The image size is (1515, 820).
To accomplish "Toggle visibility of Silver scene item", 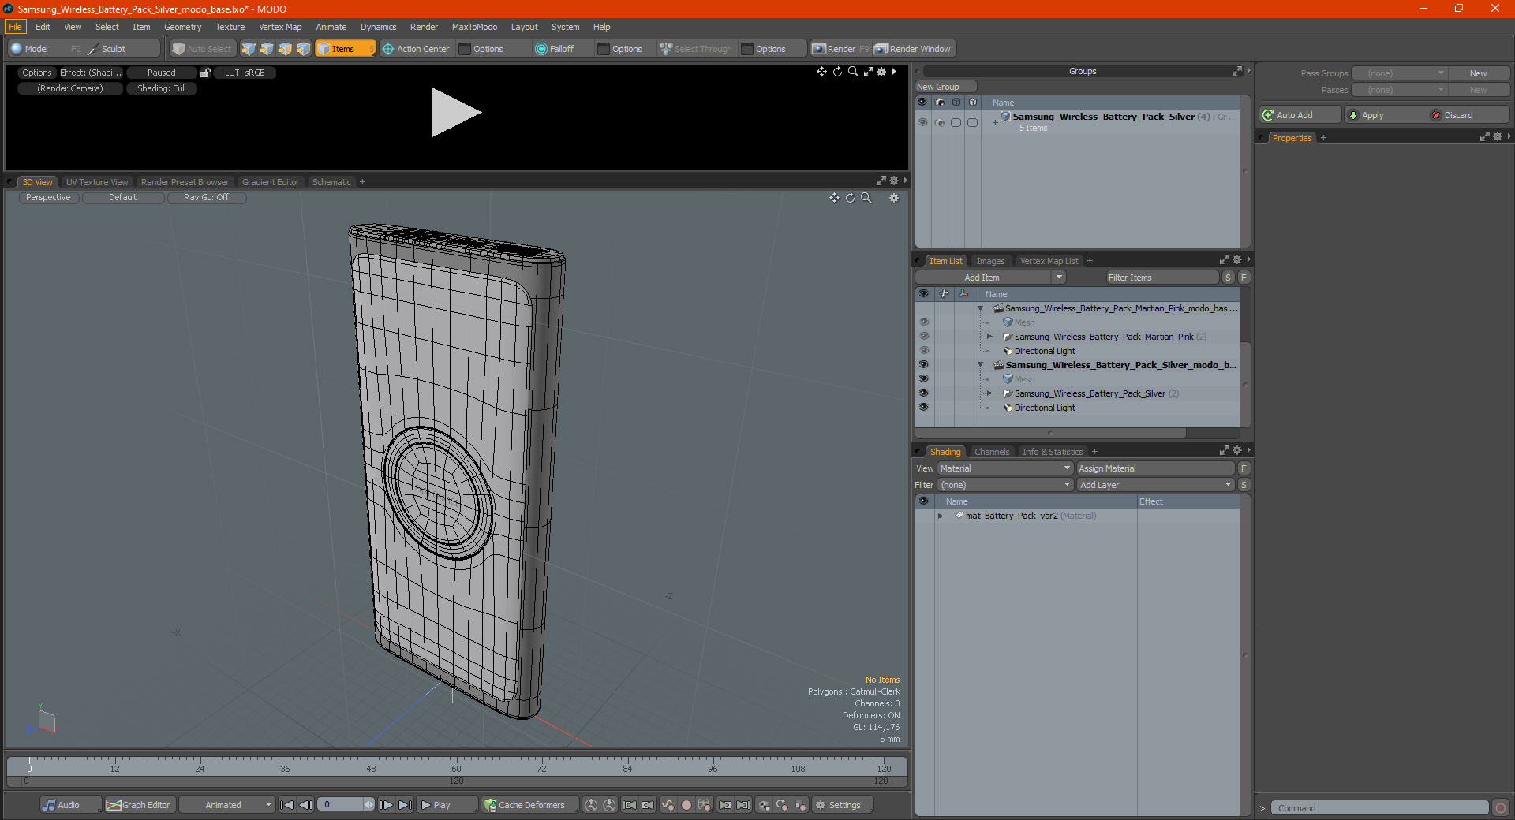I will click(x=923, y=365).
